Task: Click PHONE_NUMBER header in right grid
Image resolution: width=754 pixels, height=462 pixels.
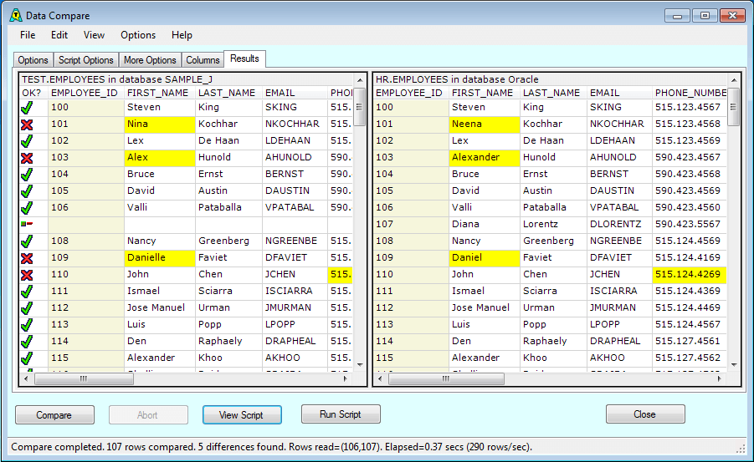Action: (690, 93)
